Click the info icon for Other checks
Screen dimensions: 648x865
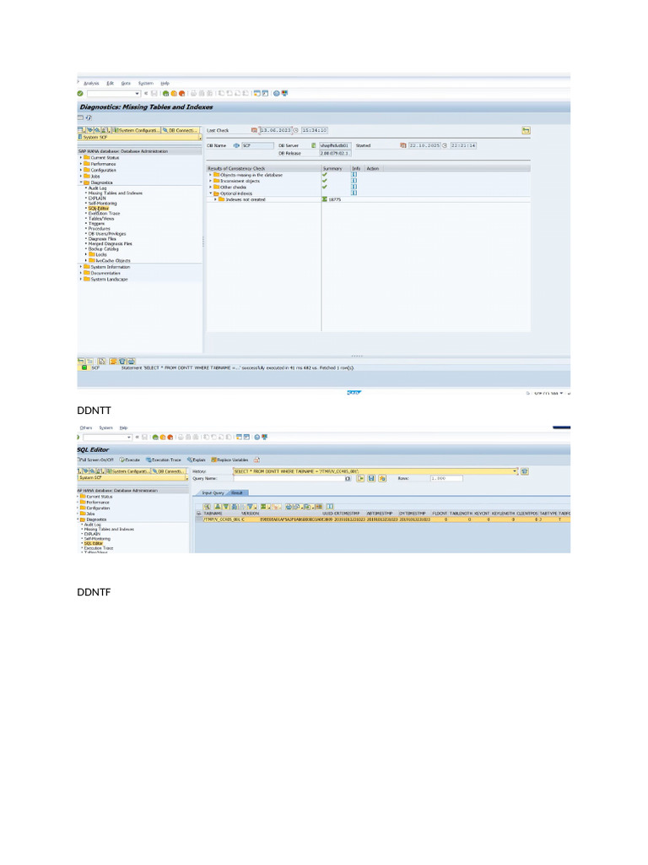[354, 187]
